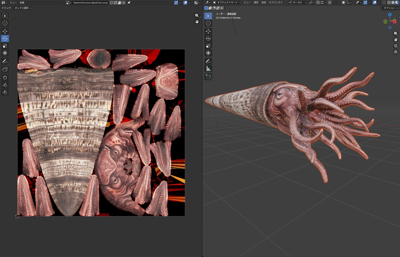Open the 選択 menu in 3D viewport

point(256,3)
